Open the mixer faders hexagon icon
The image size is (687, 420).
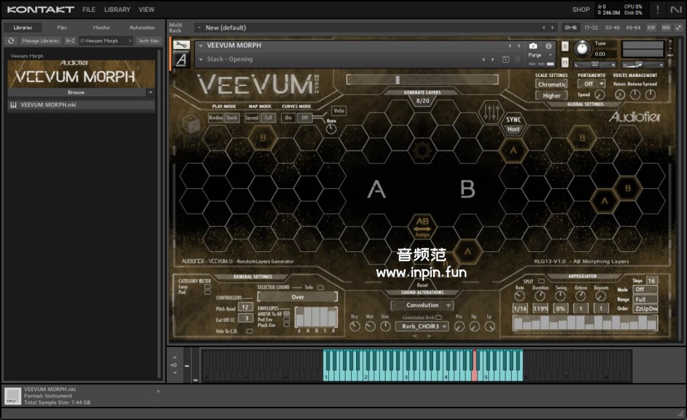coord(491,112)
